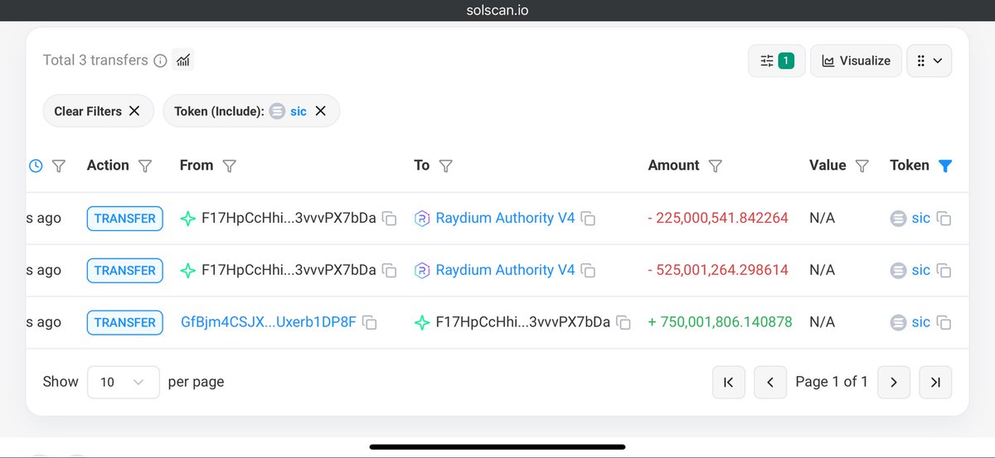Click N/A value in the 750,001,806 row
This screenshot has height=458, width=995.
823,321
